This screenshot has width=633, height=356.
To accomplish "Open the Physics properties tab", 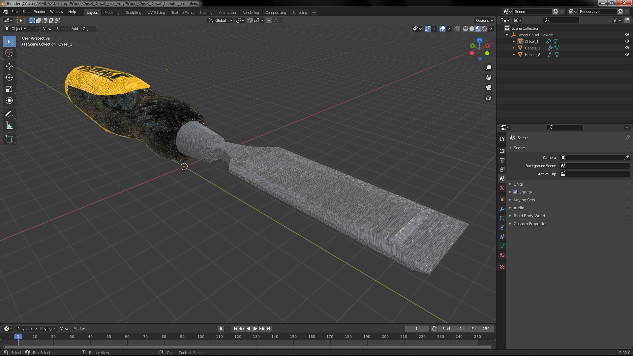I will point(502,227).
